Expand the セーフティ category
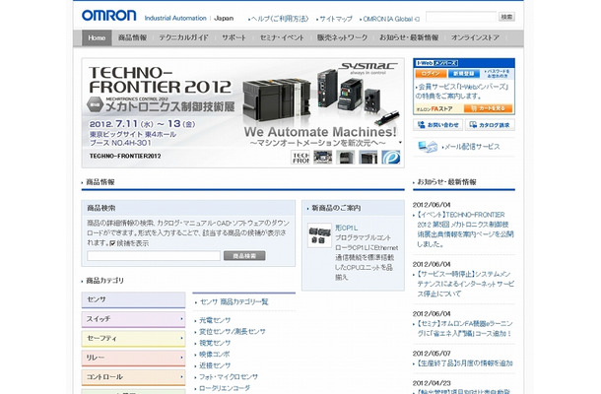Image resolution: width=601 pixels, height=394 pixels. [133, 339]
